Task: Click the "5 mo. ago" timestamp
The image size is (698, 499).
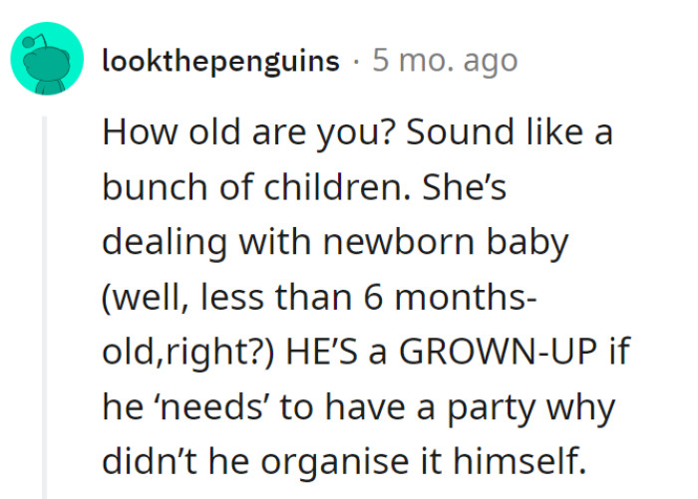Action: pyautogui.click(x=445, y=61)
